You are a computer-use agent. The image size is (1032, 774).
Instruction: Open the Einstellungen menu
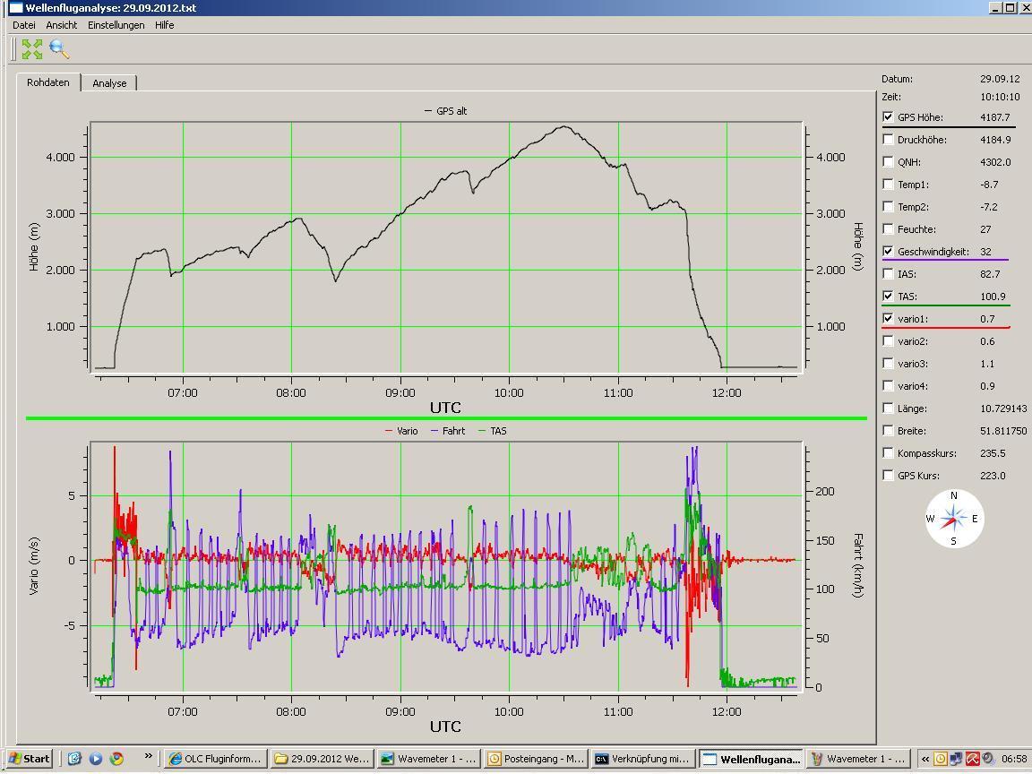[x=116, y=25]
